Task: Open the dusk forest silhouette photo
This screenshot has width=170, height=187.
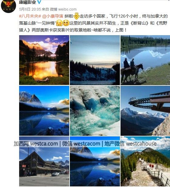Action: click(x=95, y=60)
